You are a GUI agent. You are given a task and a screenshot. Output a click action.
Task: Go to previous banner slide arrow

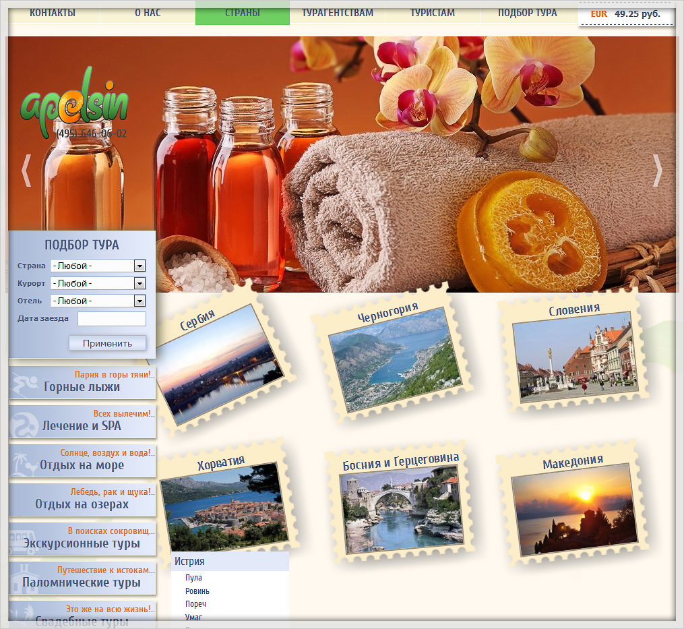click(x=26, y=171)
